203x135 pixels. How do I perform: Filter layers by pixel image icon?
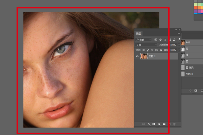point(156,40)
